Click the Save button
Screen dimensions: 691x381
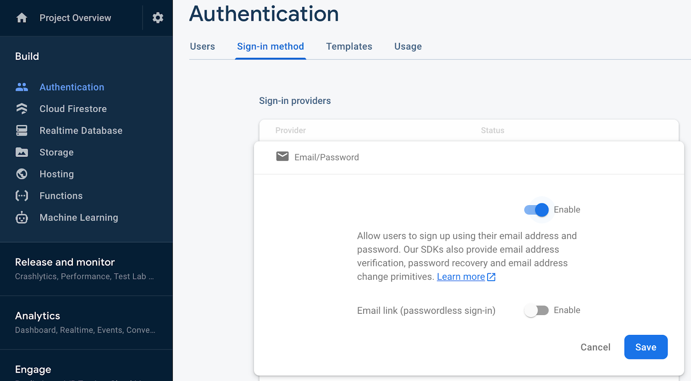(x=645, y=347)
